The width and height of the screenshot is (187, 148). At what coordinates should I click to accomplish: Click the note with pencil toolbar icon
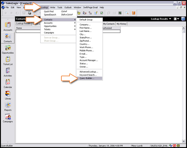[x=96, y=13]
